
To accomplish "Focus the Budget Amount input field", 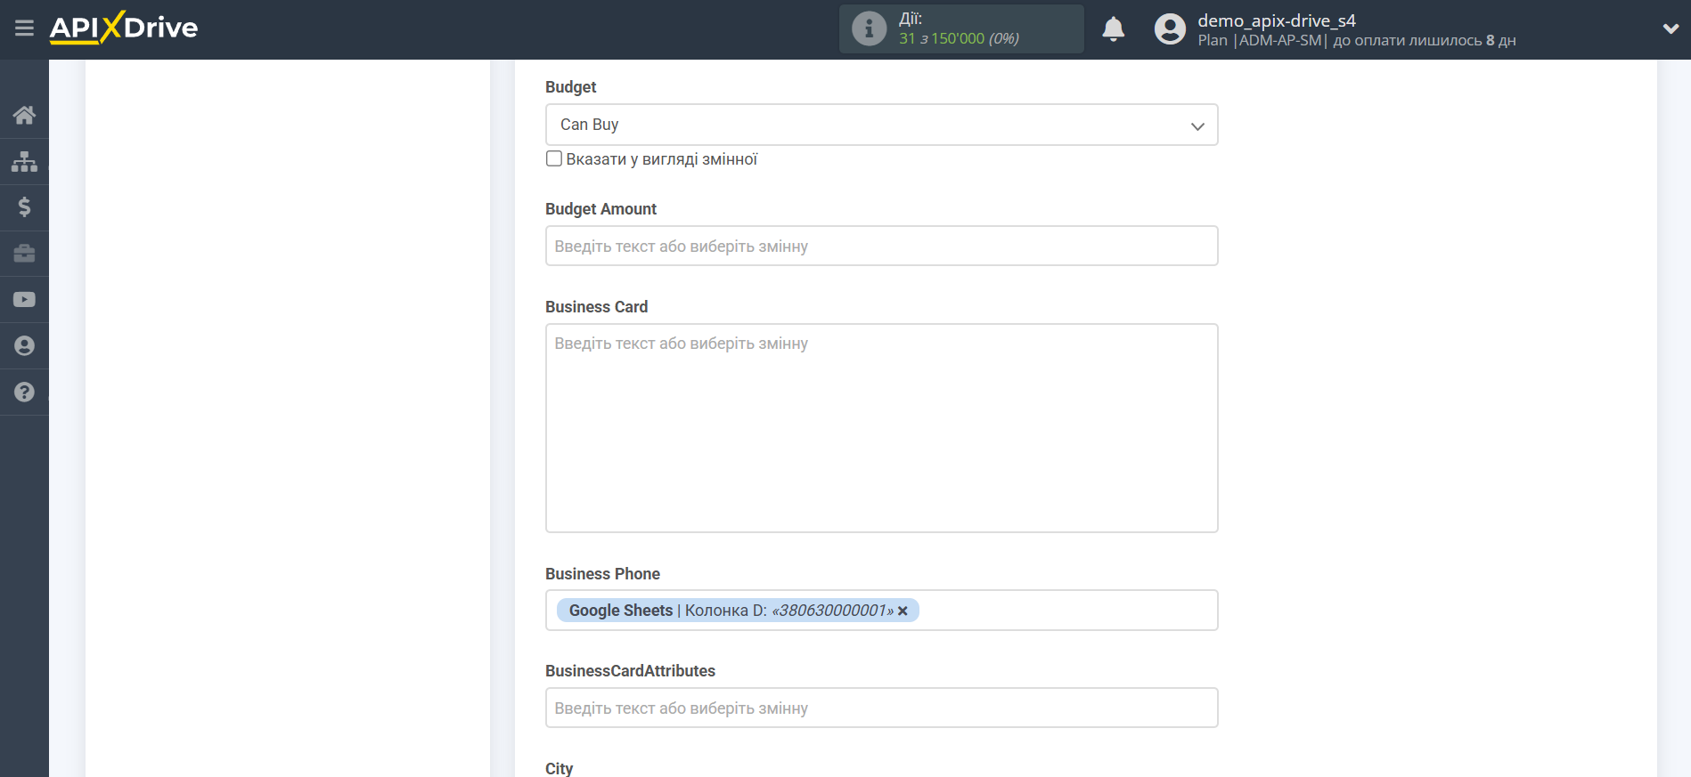I will click(881, 246).
